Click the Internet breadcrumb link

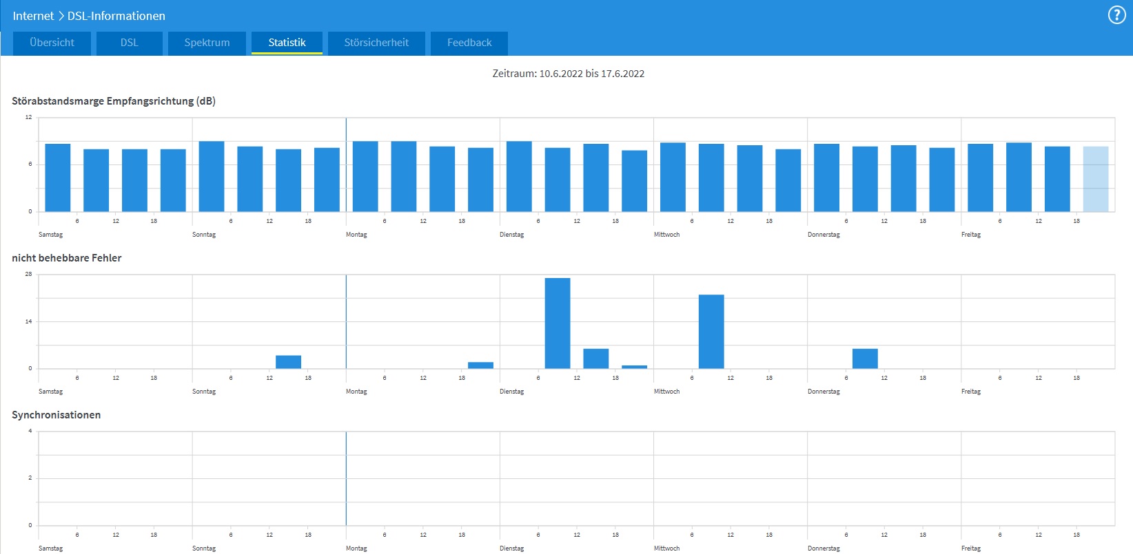pyautogui.click(x=33, y=16)
